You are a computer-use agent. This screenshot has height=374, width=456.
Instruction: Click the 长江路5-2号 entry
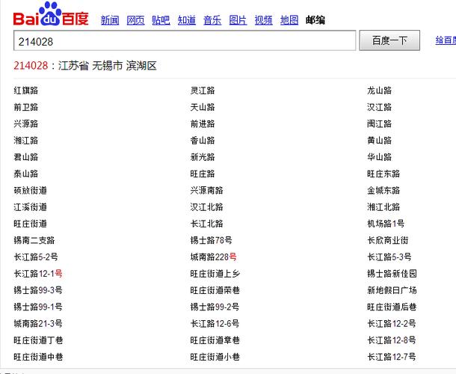[36, 257]
